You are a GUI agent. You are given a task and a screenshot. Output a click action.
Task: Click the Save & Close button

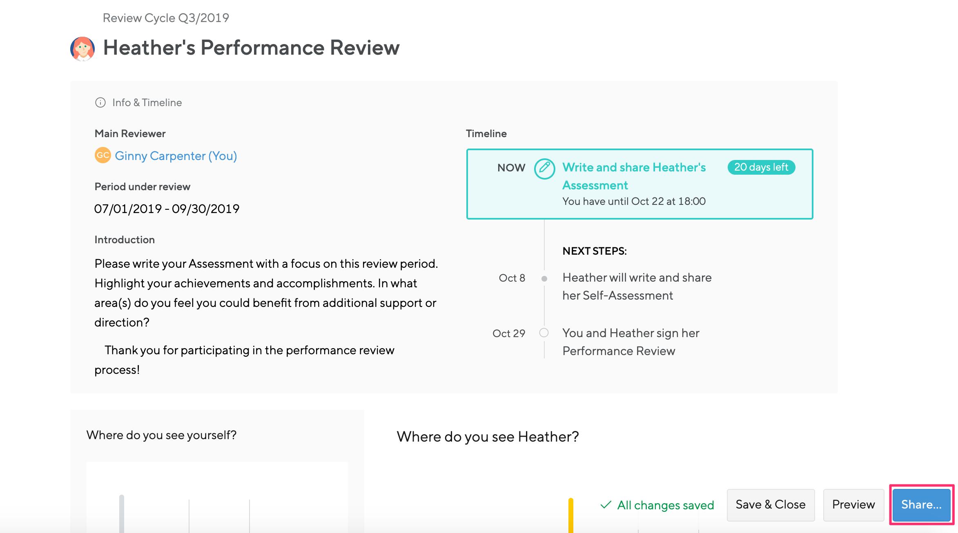point(771,505)
